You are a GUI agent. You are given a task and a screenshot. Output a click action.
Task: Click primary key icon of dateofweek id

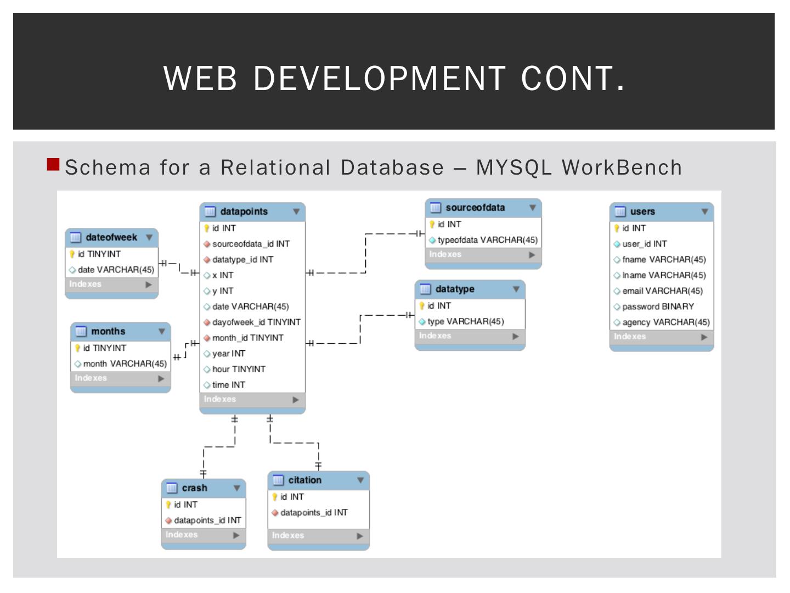(x=72, y=254)
